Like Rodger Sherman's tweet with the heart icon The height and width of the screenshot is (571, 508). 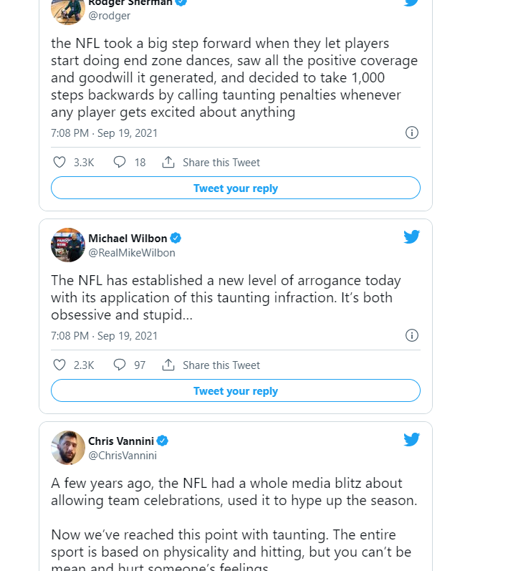(x=60, y=163)
